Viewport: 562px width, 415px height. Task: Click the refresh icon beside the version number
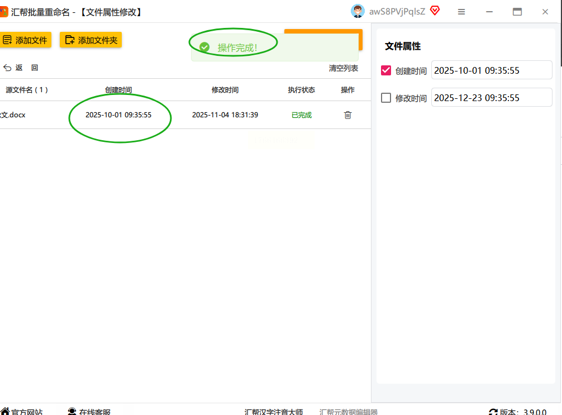click(x=493, y=412)
